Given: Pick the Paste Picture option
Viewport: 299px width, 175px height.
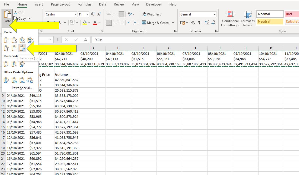Looking at the screenshot, I should (x=22, y=80).
